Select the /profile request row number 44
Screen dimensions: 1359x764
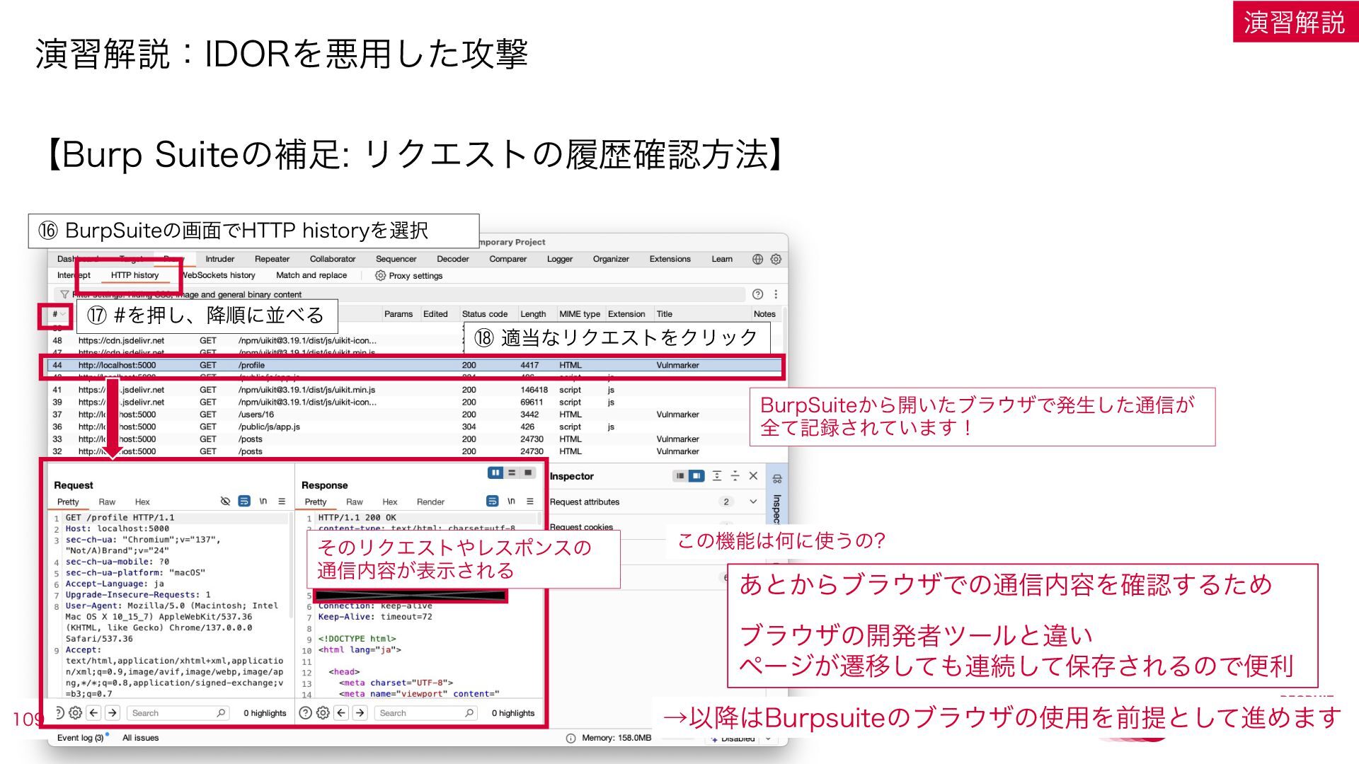[414, 365]
